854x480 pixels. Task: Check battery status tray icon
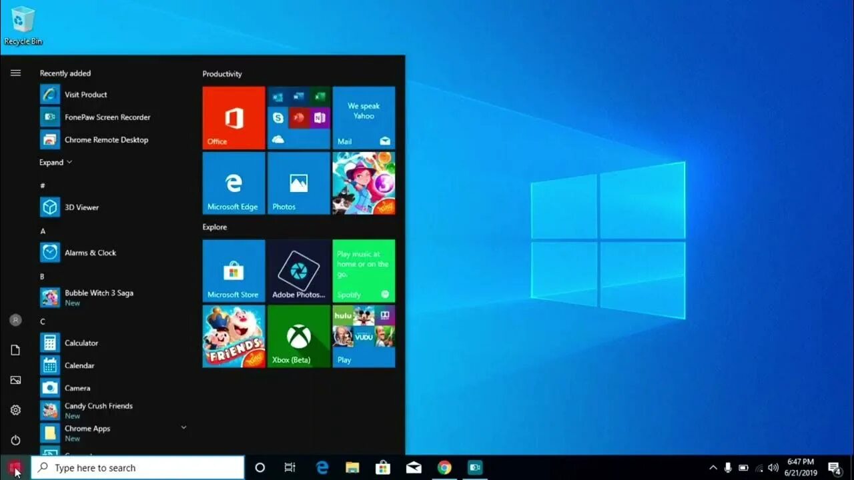click(x=743, y=468)
